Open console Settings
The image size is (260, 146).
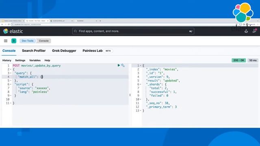point(20,60)
